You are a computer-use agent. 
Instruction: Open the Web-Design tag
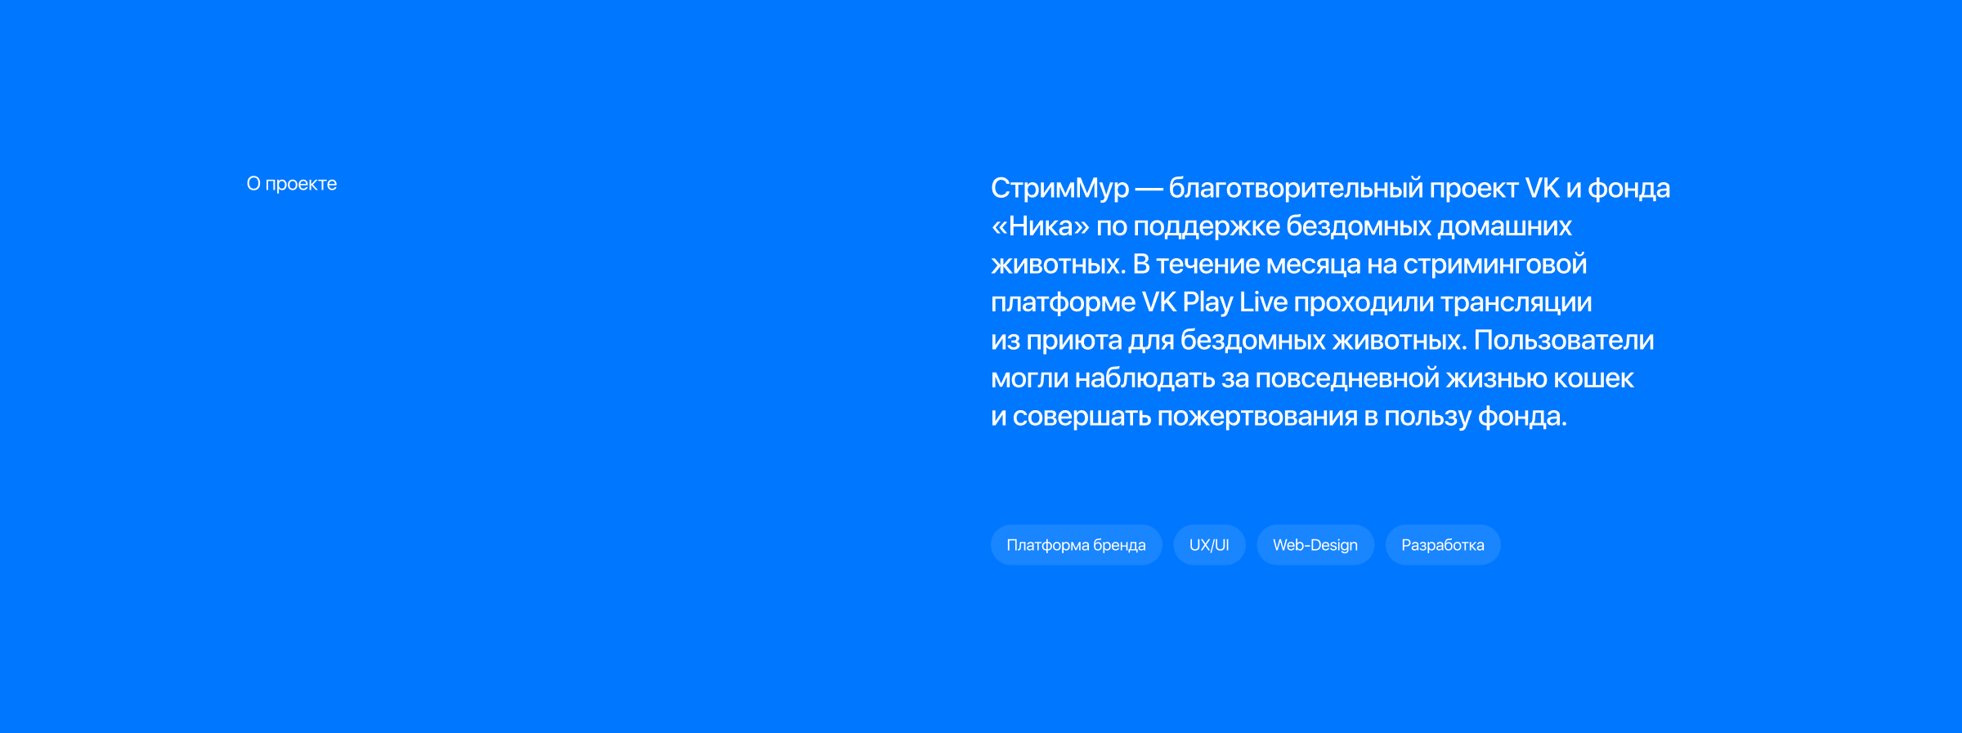point(1315,545)
